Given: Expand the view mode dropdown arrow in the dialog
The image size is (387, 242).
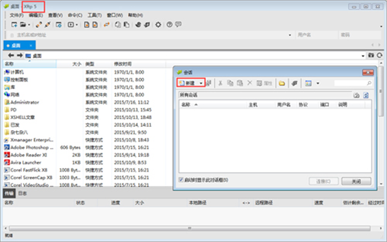Looking at the screenshot, I should click(x=318, y=83).
